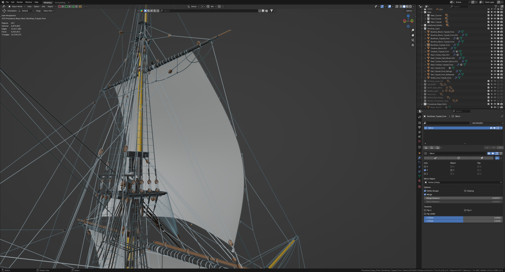This screenshot has width=505, height=272.
Task: Adjust the U Offset slider
Action: click(463, 218)
